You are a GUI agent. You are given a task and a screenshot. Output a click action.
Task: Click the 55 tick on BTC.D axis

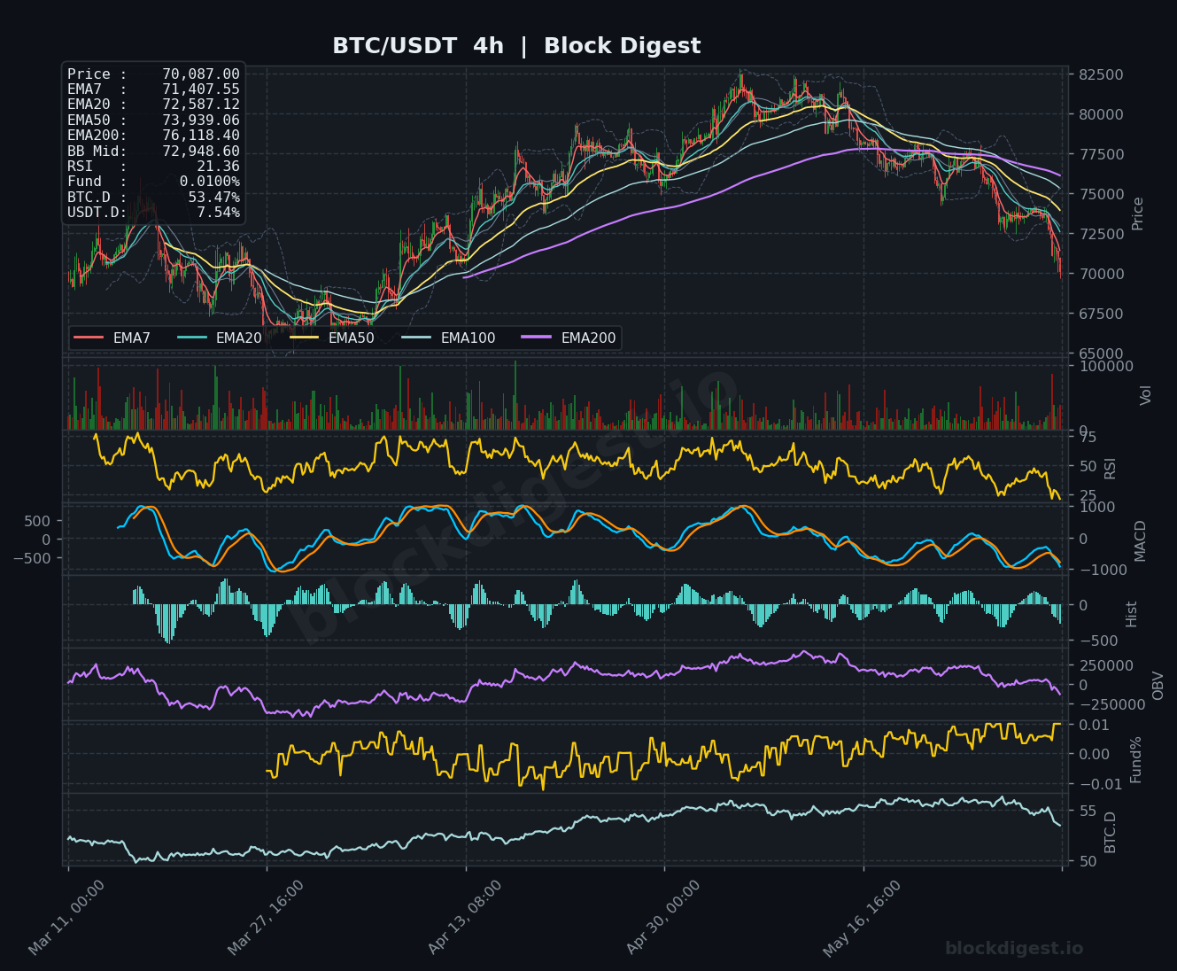(1088, 812)
